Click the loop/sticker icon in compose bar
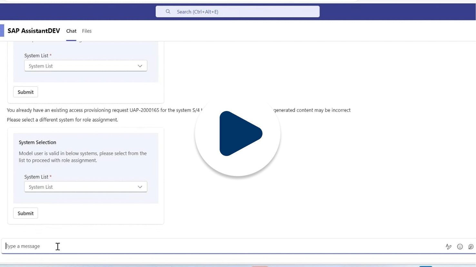 471,246
